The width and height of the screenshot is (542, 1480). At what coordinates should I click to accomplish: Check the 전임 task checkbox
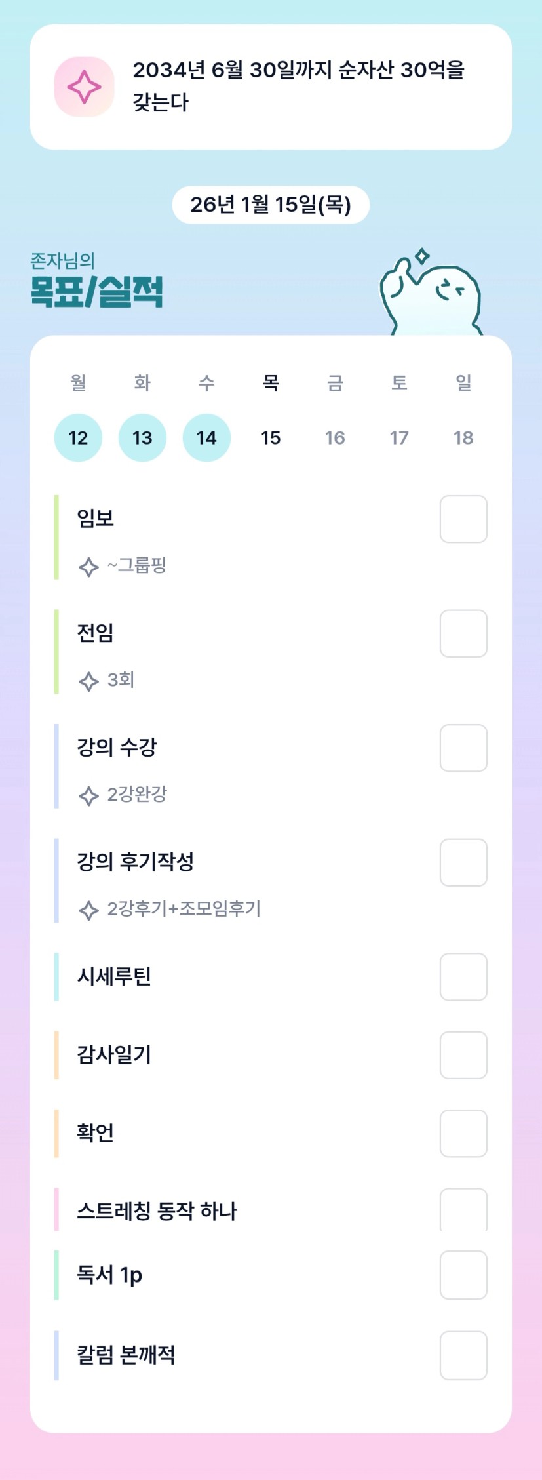(x=463, y=633)
